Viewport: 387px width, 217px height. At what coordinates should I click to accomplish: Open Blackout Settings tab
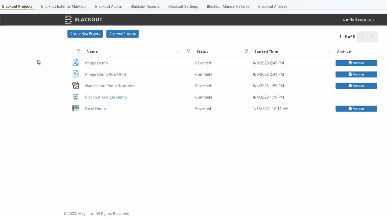coord(183,6)
